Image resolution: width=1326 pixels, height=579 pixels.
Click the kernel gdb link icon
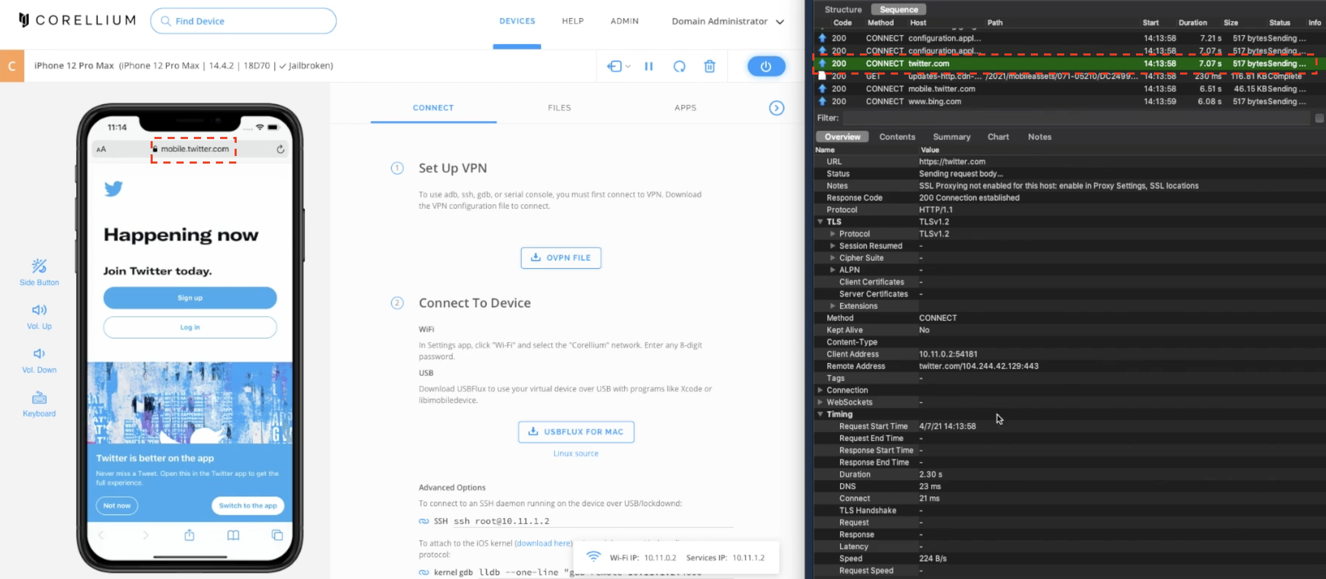424,572
